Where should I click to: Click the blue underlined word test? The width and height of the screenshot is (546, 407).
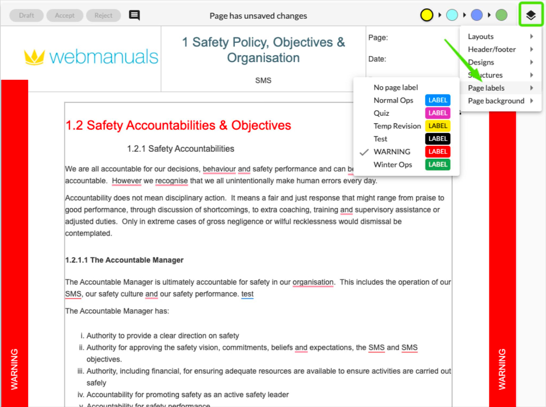point(247,294)
